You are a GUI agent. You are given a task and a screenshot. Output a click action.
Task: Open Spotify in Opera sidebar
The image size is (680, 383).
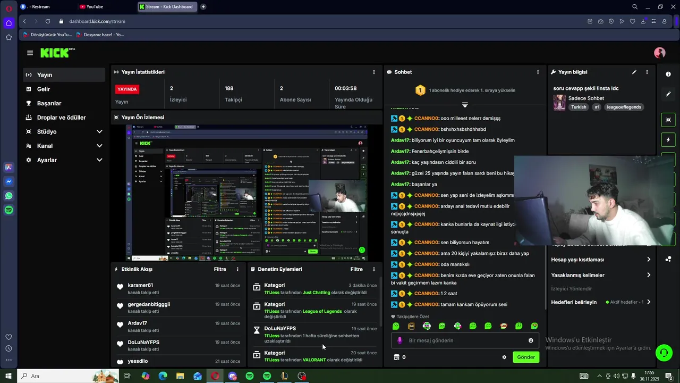pos(8,210)
